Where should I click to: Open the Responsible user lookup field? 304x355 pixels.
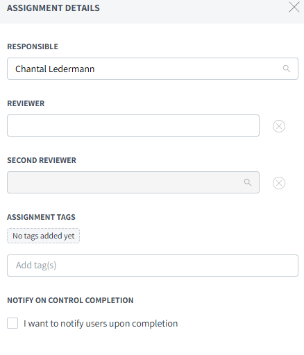153,69
